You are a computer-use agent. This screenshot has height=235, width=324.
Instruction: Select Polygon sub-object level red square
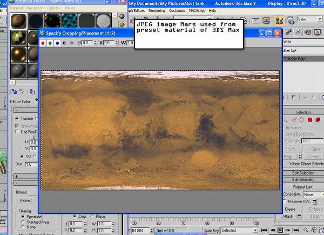[310, 120]
